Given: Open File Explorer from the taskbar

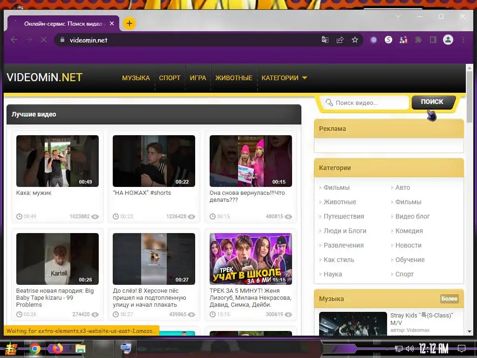Looking at the screenshot, I should [80, 349].
